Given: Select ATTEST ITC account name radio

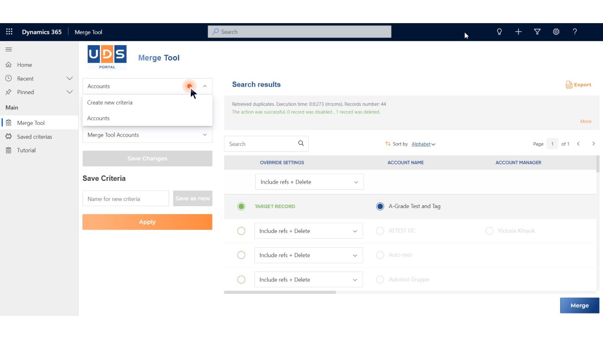Looking at the screenshot, I should tap(380, 231).
